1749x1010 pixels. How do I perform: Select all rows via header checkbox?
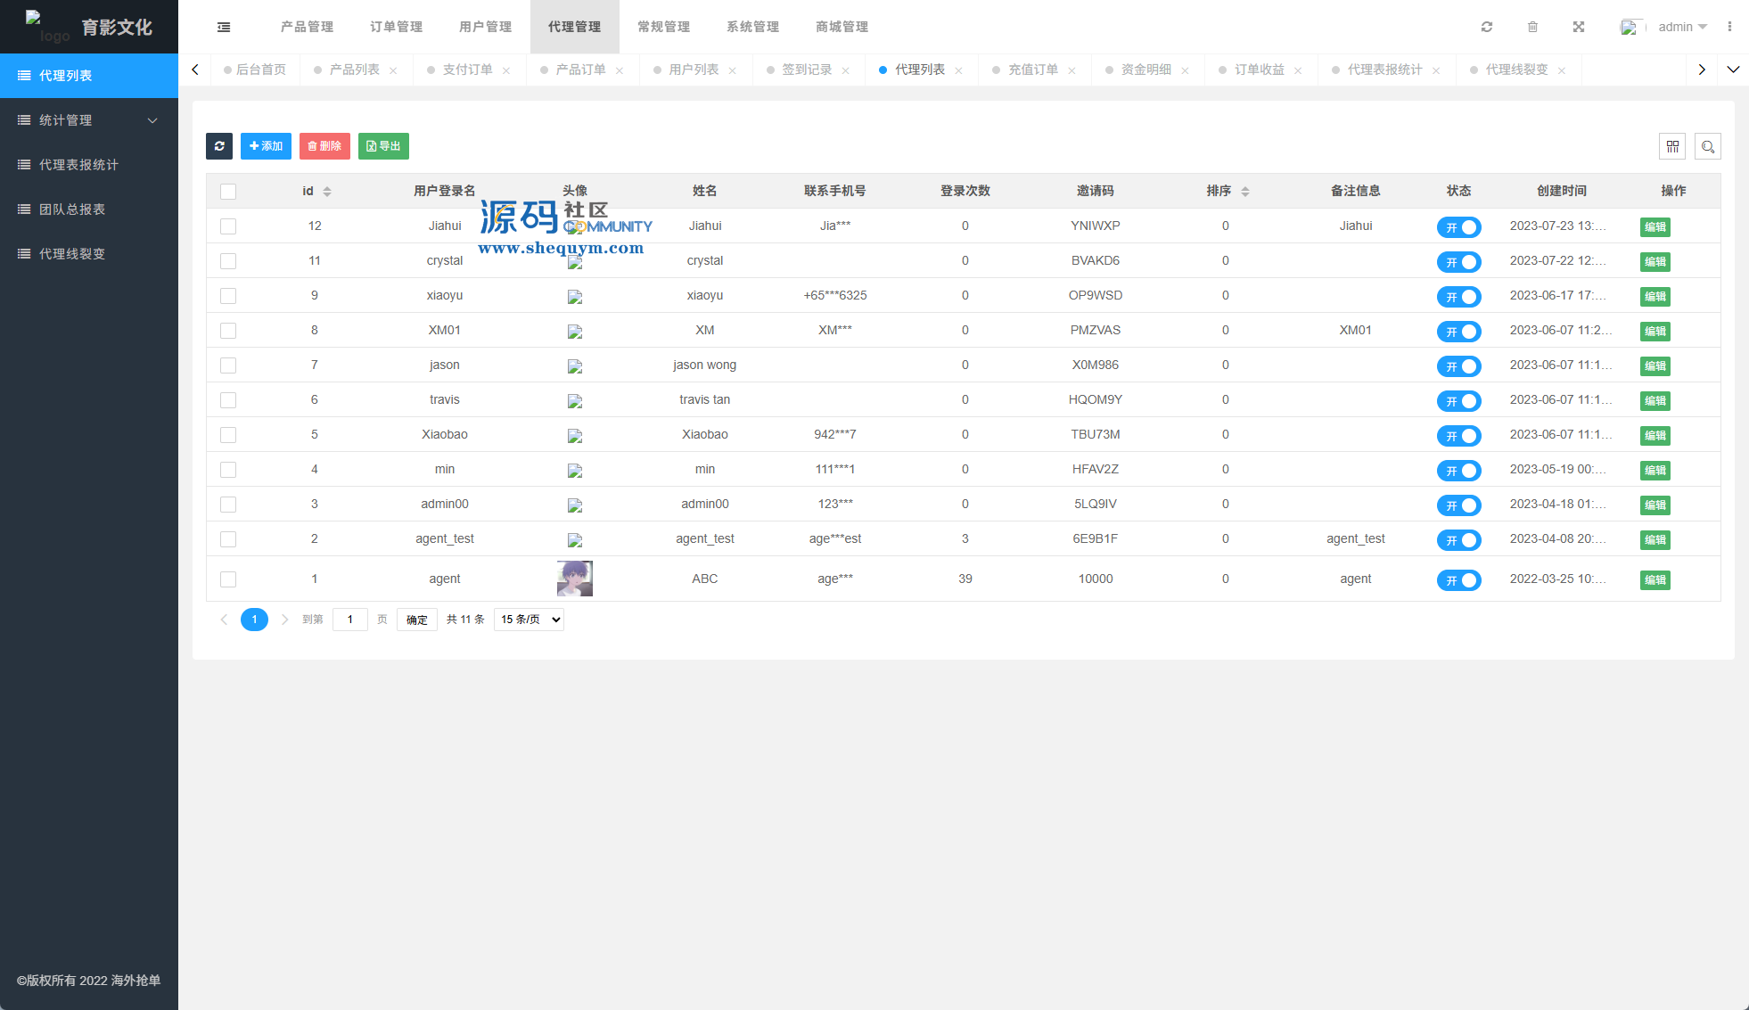click(228, 192)
